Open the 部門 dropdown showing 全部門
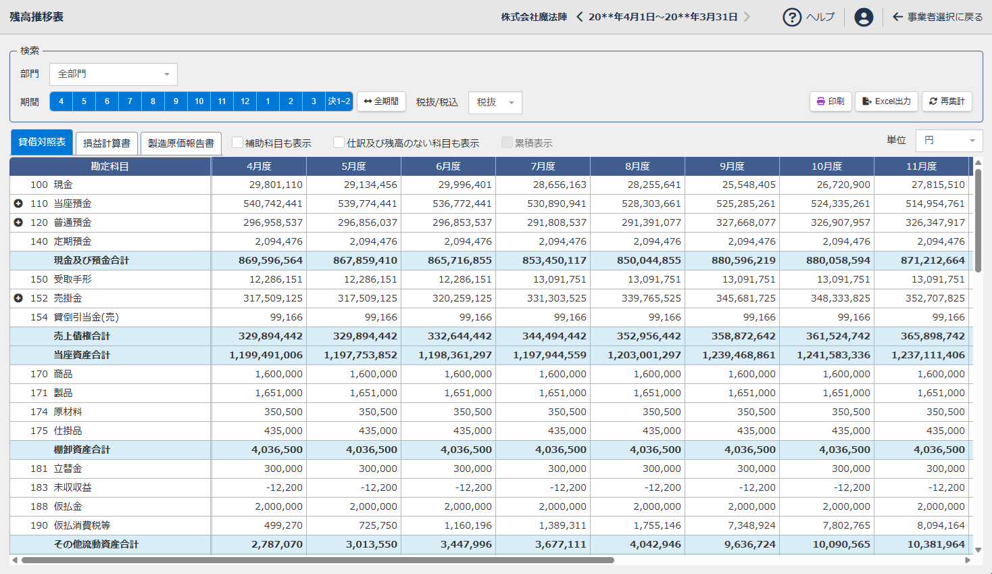Screen dimensions: 992x574 pos(114,74)
